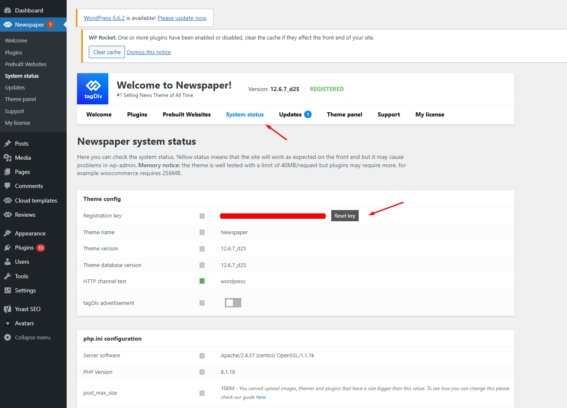
Task: Click the Tools wrench icon
Action: click(x=7, y=276)
